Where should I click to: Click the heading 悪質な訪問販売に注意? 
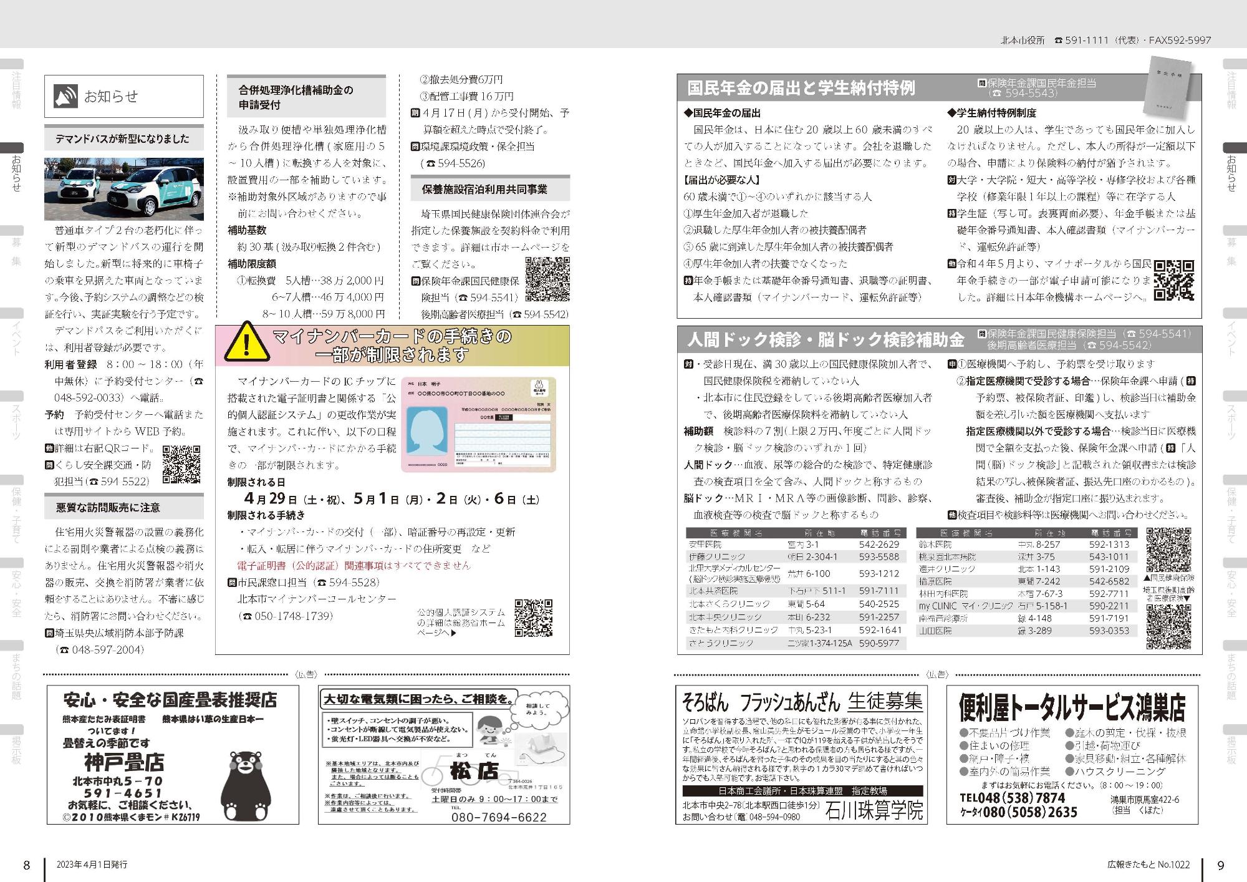tap(123, 507)
